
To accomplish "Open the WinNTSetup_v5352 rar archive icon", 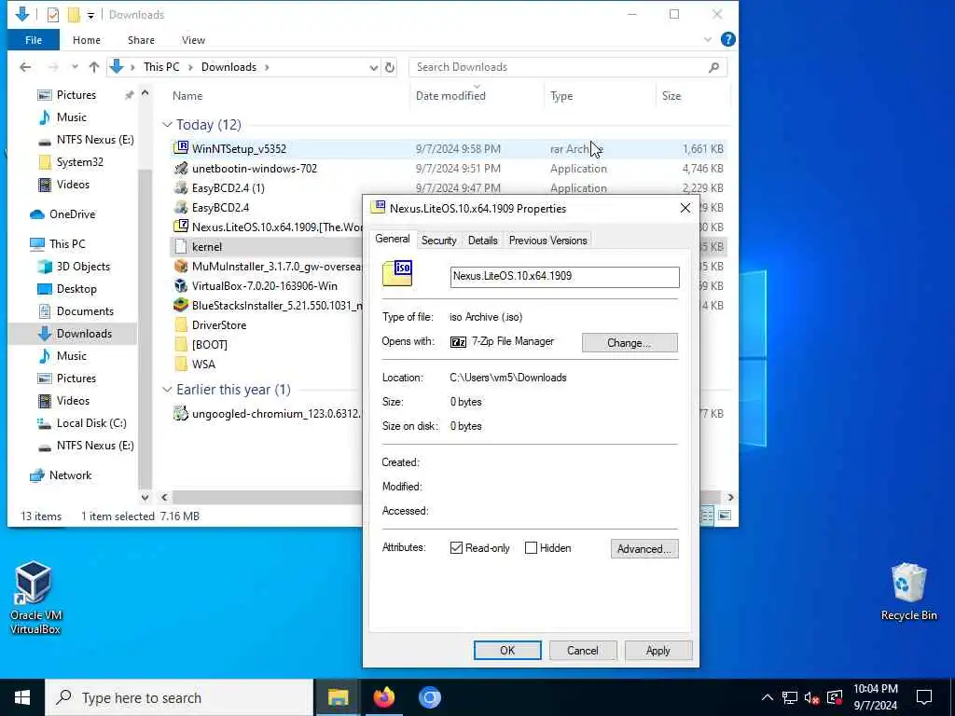I will 181,148.
